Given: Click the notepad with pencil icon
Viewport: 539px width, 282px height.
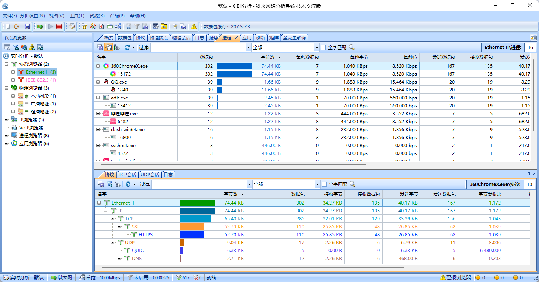Looking at the screenshot, I should coord(175,26).
